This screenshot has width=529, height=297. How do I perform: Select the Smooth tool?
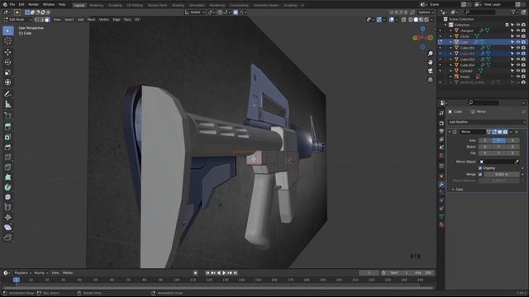tap(7, 197)
